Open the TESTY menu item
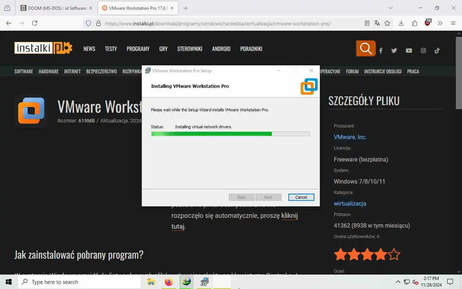 111,49
